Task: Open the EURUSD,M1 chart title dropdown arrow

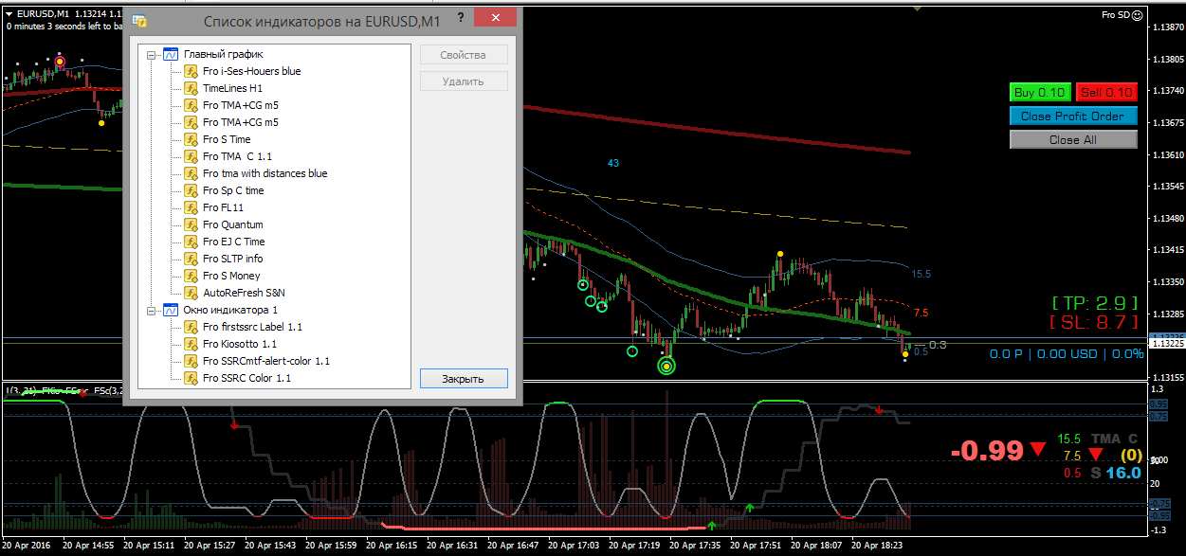Action: (9, 14)
